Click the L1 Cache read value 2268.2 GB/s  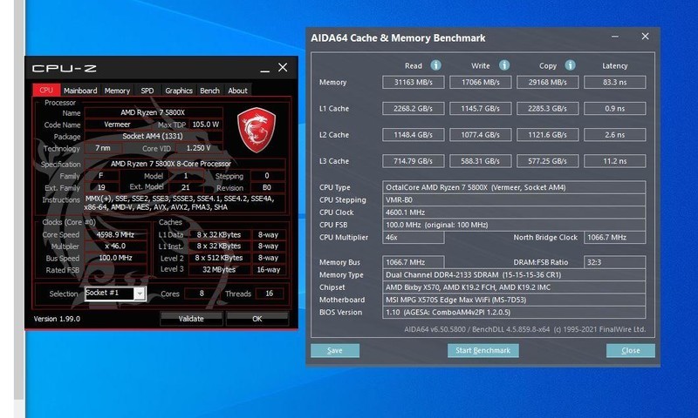click(413, 108)
